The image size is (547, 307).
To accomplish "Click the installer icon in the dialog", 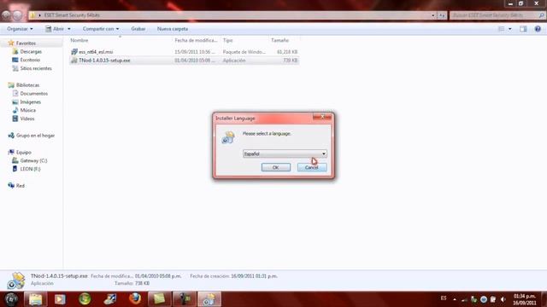I will pyautogui.click(x=228, y=138).
